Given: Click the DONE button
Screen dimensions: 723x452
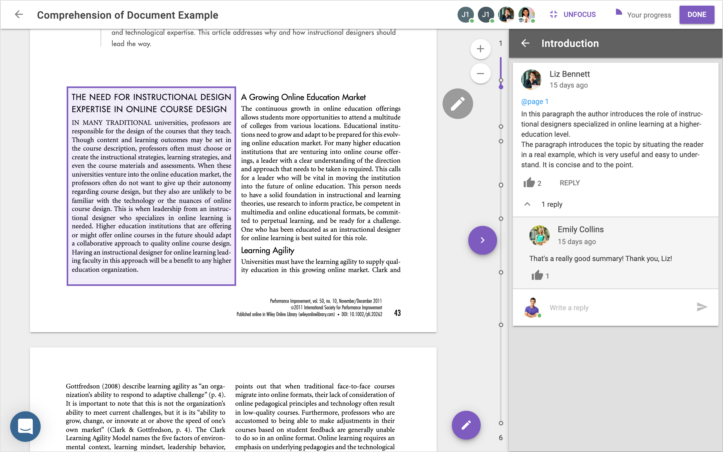Looking at the screenshot, I should point(697,14).
